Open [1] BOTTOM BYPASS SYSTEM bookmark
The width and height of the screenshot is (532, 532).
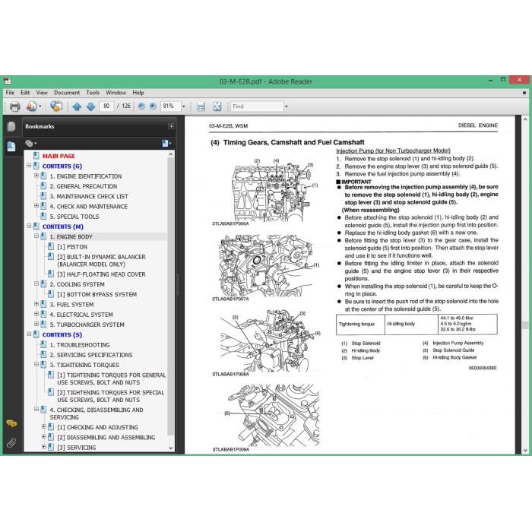click(x=97, y=295)
